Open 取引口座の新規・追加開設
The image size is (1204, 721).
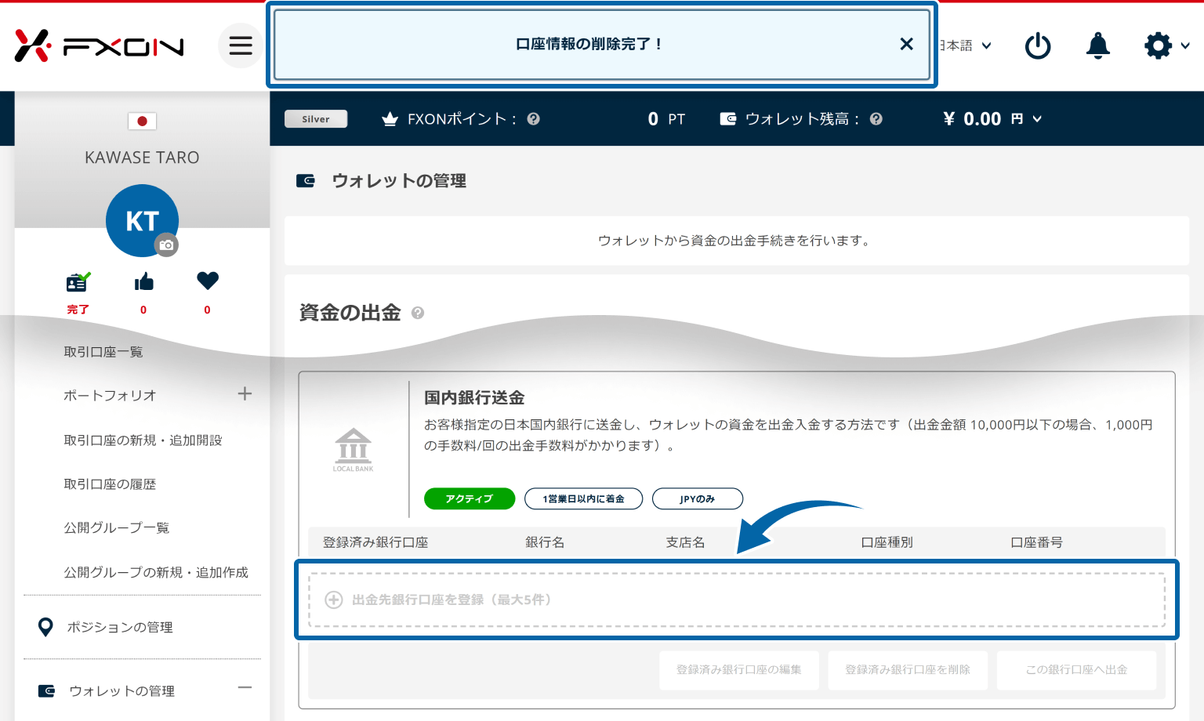pos(143,440)
